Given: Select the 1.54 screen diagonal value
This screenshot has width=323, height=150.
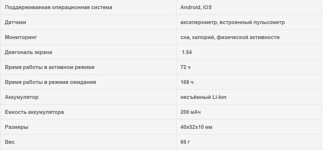Looking at the screenshot, I should tap(187, 52).
